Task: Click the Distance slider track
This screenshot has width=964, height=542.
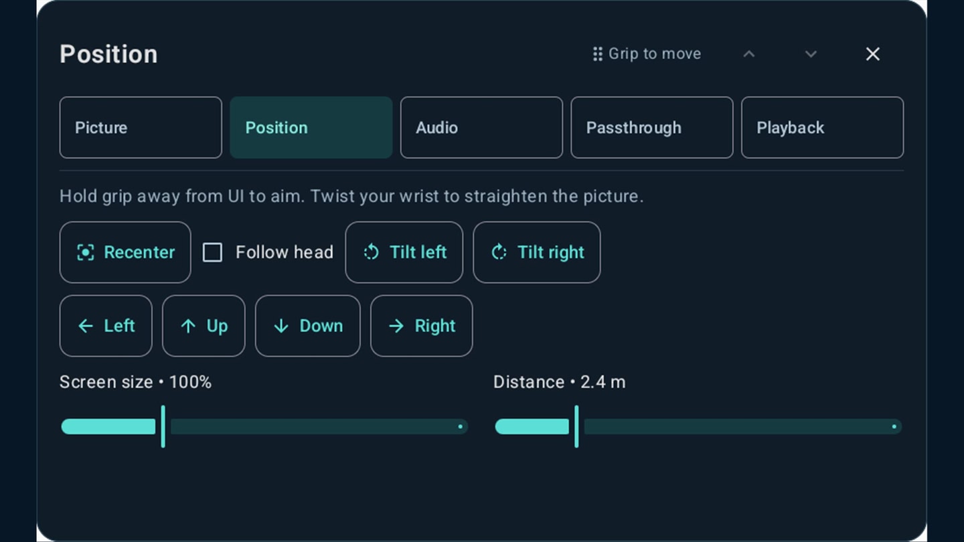Action: [698, 426]
